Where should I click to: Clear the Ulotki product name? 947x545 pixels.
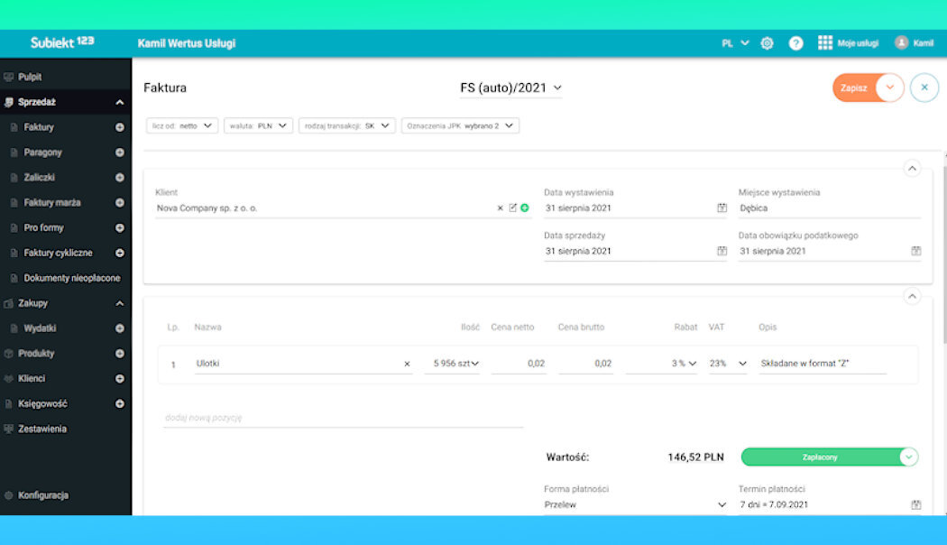407,364
